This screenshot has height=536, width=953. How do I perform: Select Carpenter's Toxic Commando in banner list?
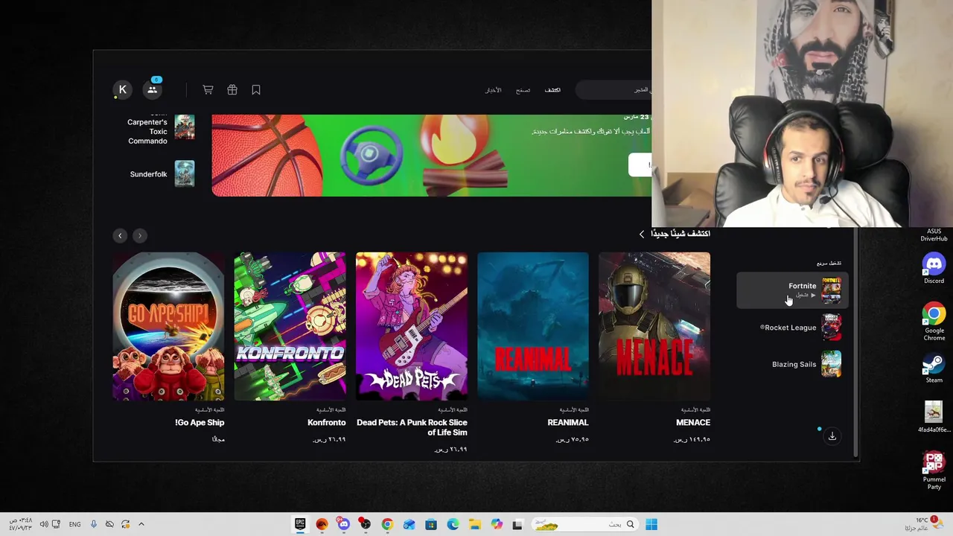(x=147, y=131)
